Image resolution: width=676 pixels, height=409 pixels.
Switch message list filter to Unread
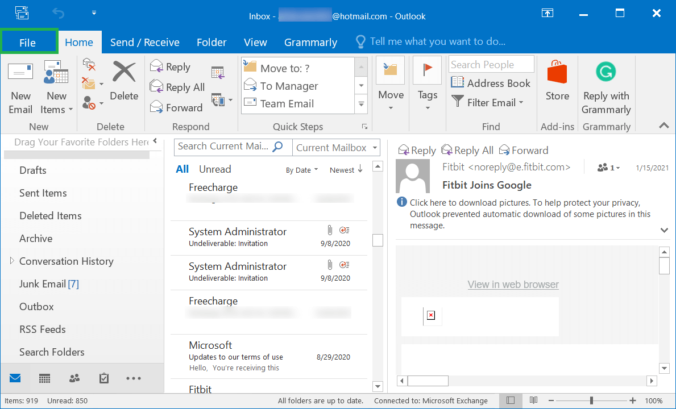click(x=215, y=169)
